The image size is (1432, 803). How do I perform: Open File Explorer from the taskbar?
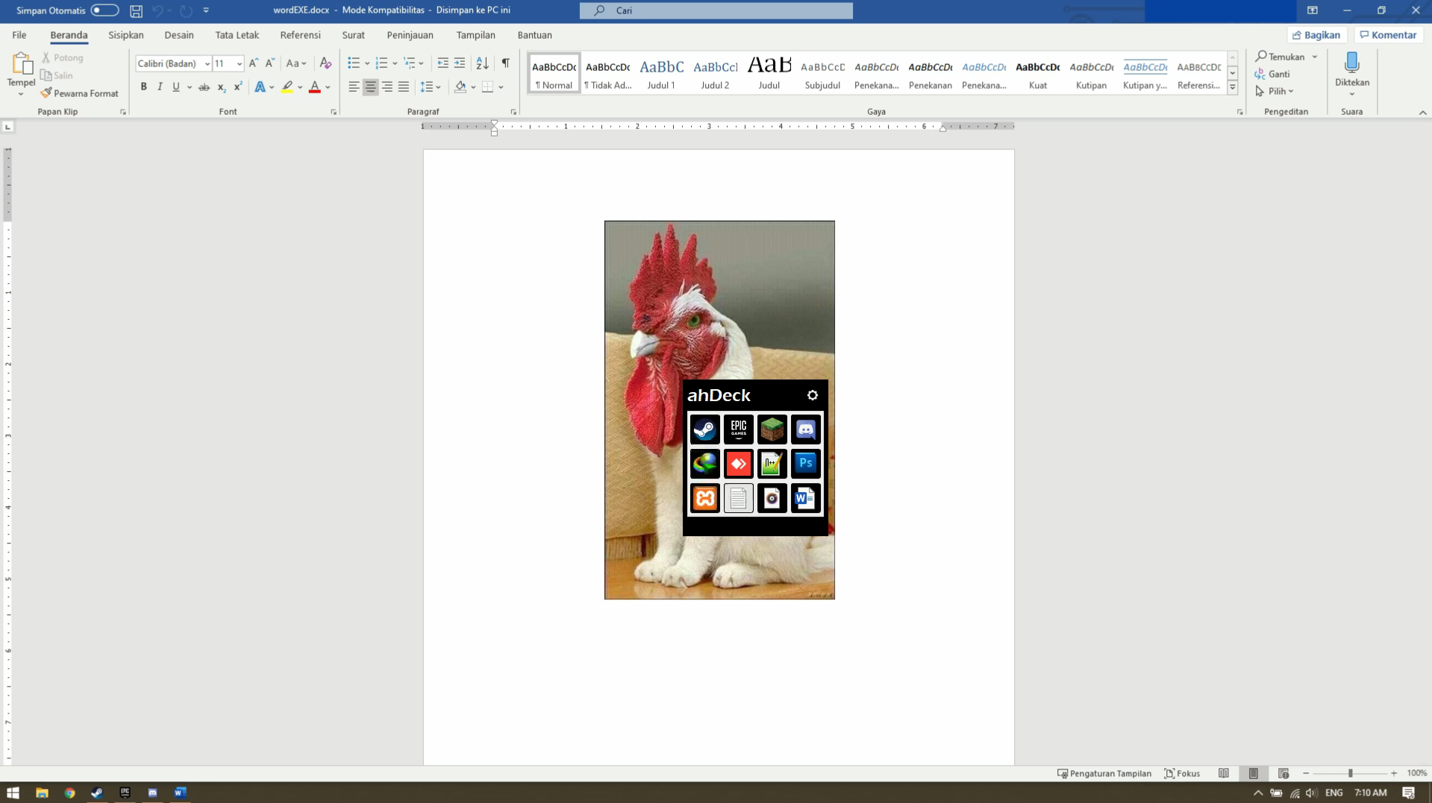click(42, 793)
